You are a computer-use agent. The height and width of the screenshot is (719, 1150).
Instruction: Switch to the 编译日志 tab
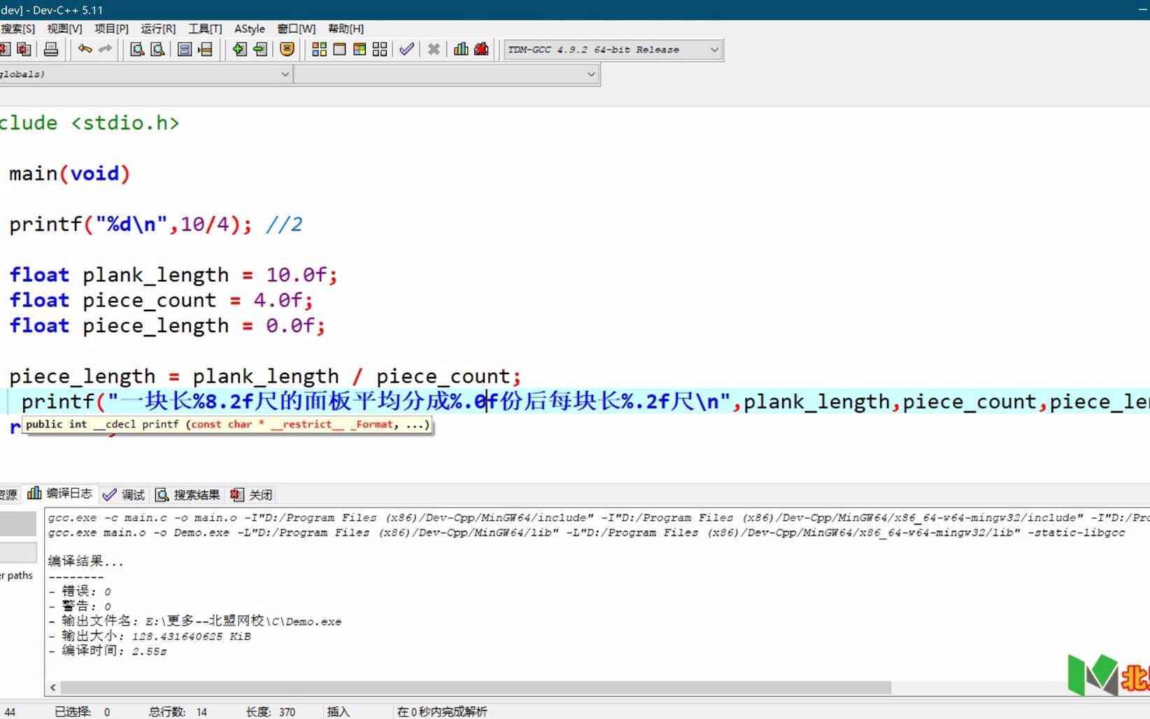pyautogui.click(x=60, y=494)
